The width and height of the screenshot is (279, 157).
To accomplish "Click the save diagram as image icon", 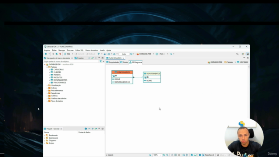I will click(195, 155).
